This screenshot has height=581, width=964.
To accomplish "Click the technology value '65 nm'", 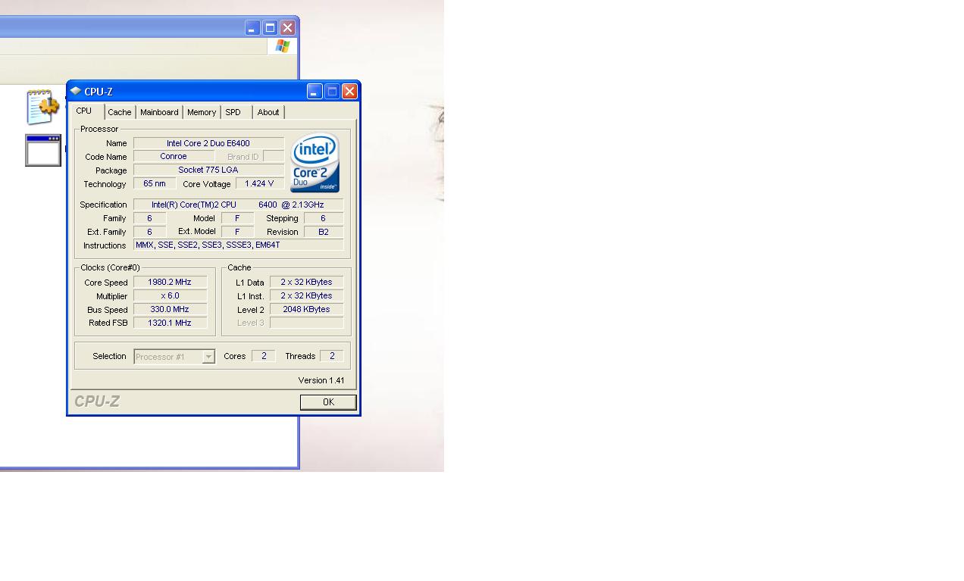I will click(x=155, y=183).
